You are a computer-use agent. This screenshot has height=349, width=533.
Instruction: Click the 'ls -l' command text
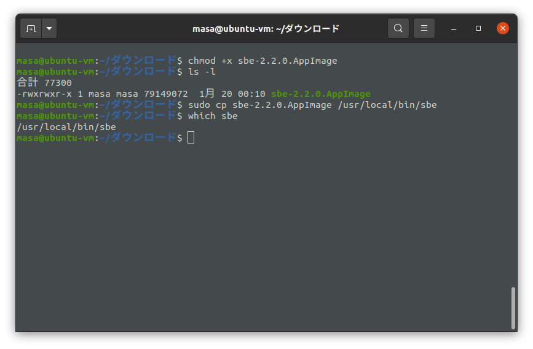click(202, 72)
